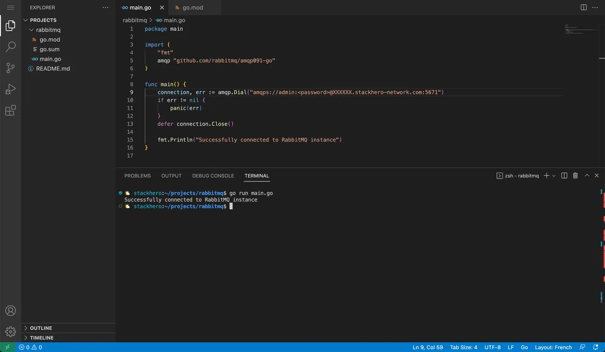Split the editor to the right
Image resolution: width=605 pixels, height=352 pixels.
[584, 8]
